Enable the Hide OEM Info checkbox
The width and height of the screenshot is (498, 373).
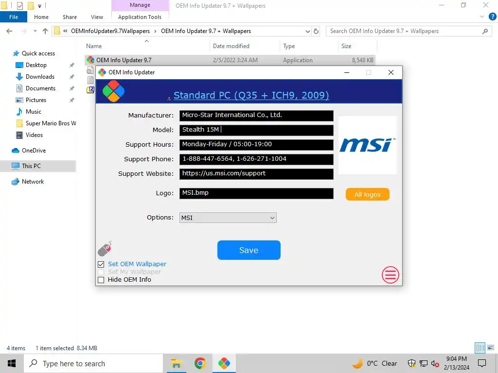click(x=101, y=280)
